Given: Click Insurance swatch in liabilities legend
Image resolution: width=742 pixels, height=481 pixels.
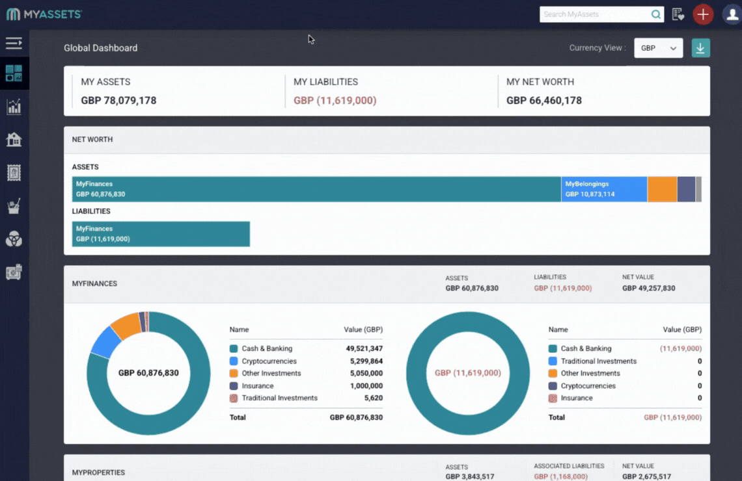Looking at the screenshot, I should point(553,398).
